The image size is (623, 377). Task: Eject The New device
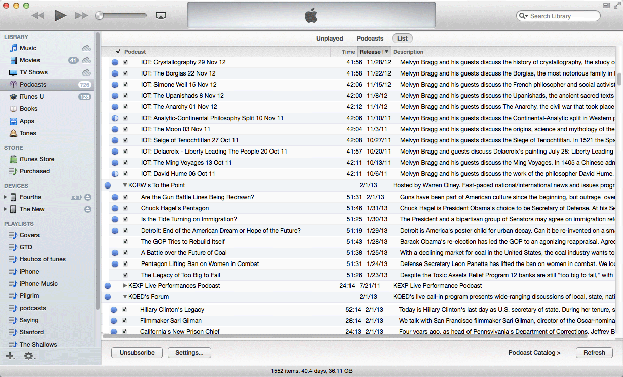coord(88,209)
